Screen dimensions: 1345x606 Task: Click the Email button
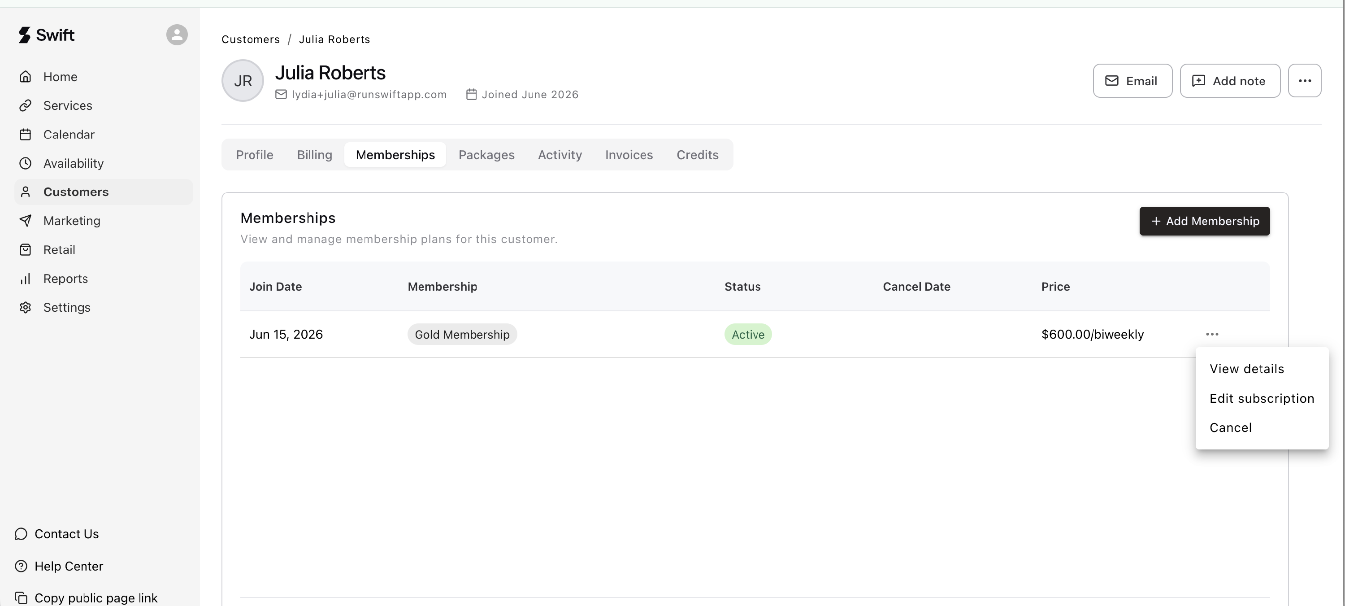1132,80
